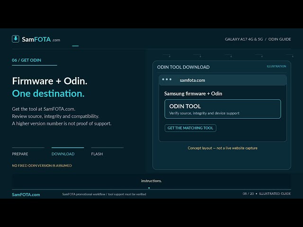
Task: Click the ILLUSTRATION label in panel
Action: click(276, 66)
